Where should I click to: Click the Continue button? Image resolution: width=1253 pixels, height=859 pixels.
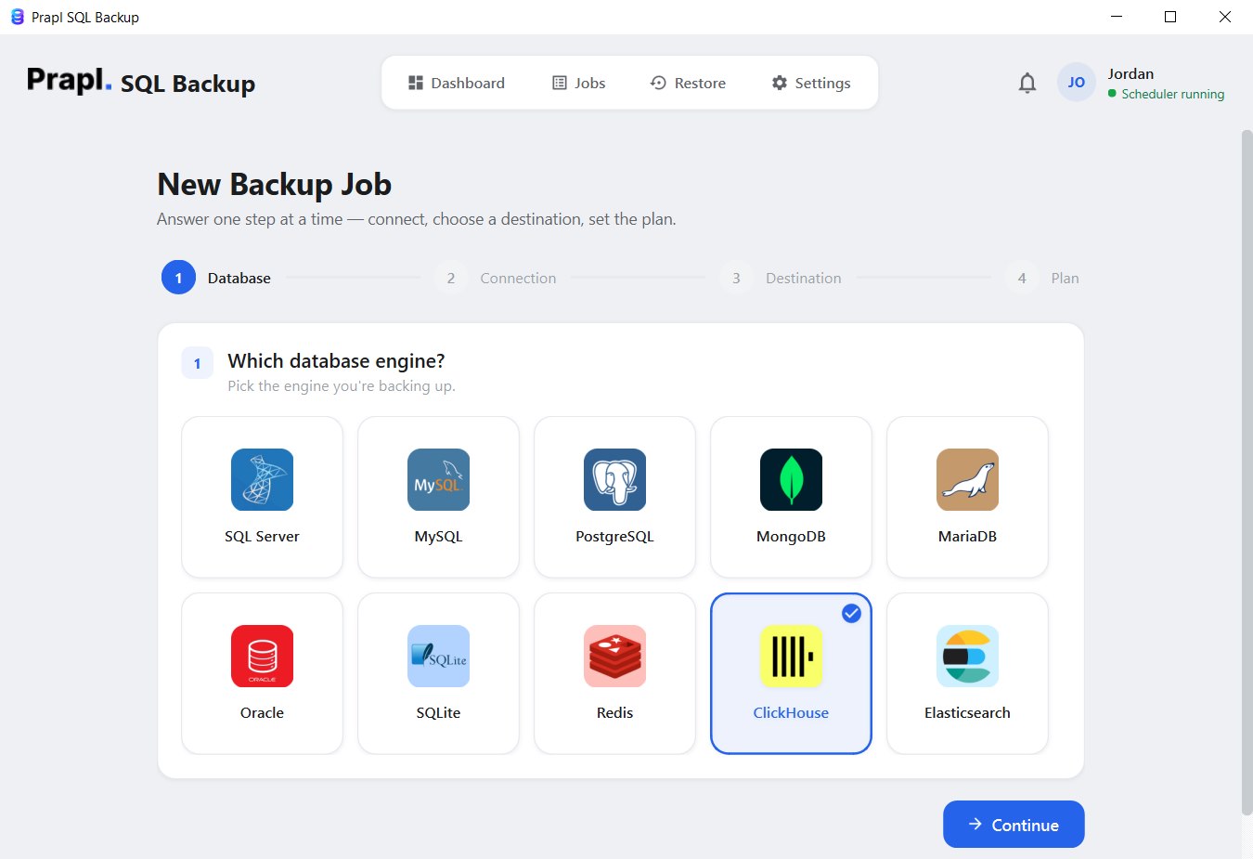1014,825
